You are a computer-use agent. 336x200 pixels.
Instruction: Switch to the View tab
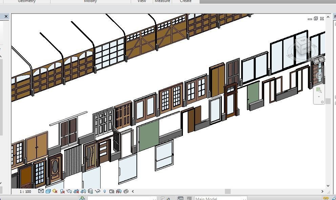pos(142,1)
